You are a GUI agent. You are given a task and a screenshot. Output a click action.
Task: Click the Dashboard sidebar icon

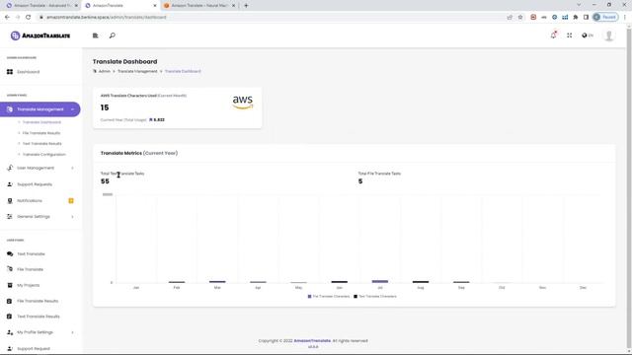(x=10, y=72)
